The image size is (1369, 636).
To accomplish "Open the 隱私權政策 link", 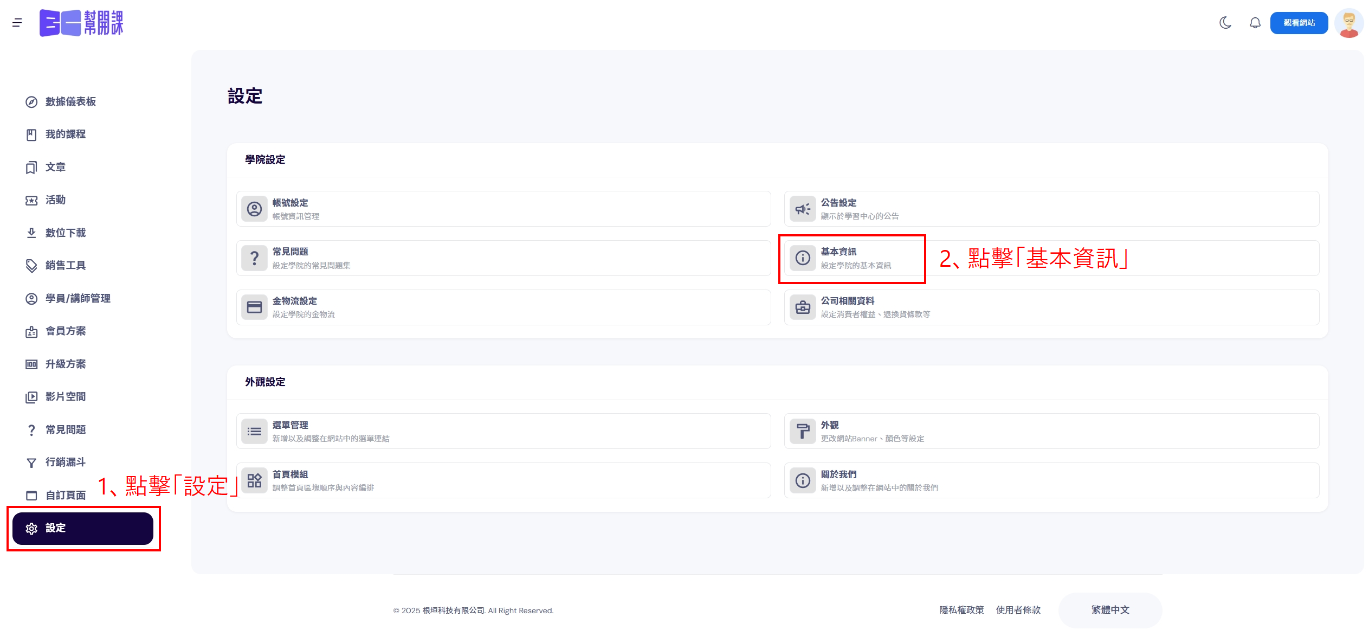I will click(961, 609).
